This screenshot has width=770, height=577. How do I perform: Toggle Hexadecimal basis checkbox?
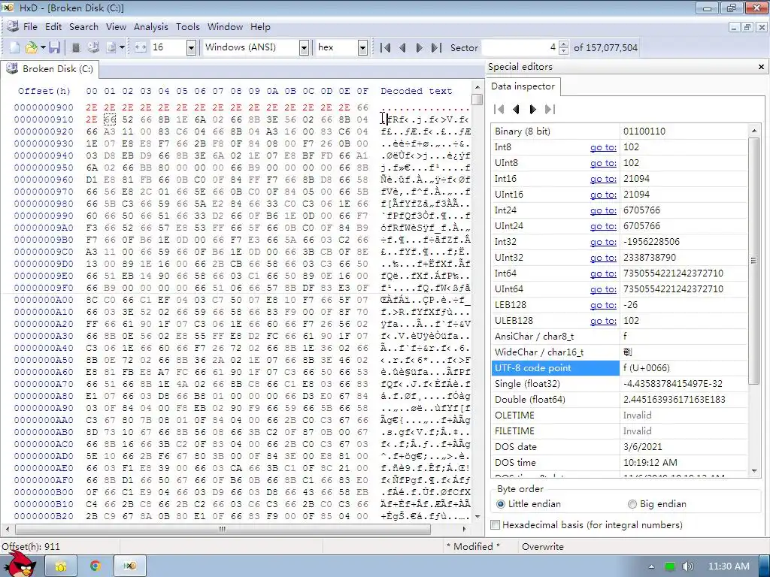coord(496,525)
